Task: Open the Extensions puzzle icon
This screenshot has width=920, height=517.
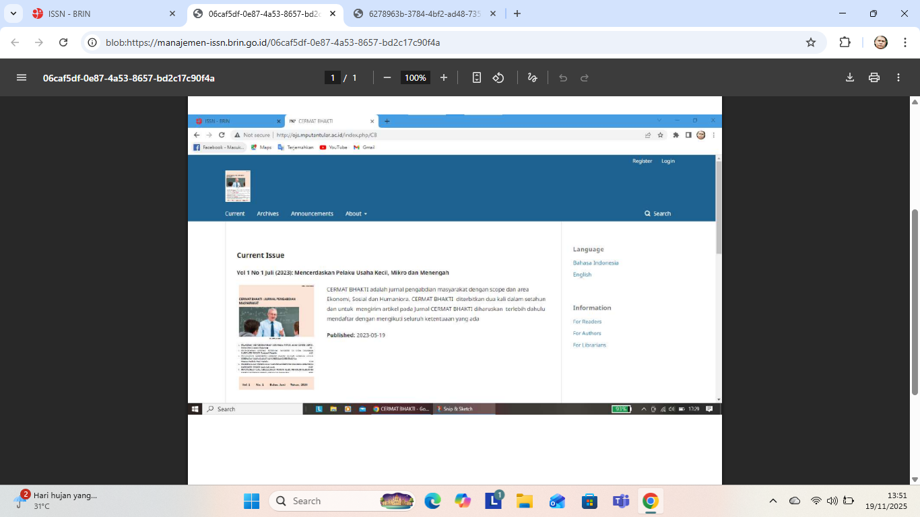Action: [x=845, y=42]
